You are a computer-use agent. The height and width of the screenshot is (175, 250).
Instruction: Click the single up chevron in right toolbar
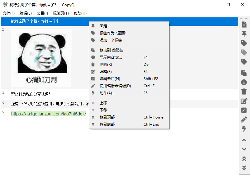(244, 140)
